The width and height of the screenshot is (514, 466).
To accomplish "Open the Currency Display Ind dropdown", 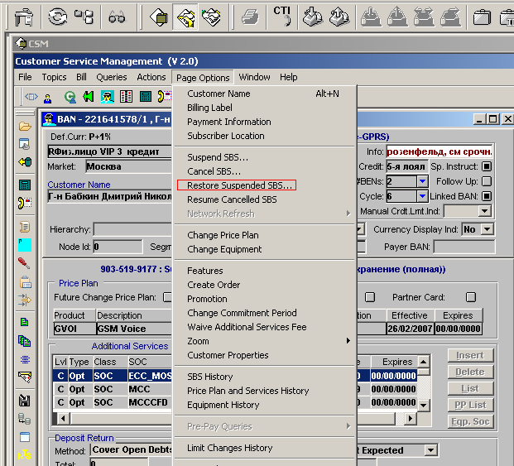I will point(486,229).
